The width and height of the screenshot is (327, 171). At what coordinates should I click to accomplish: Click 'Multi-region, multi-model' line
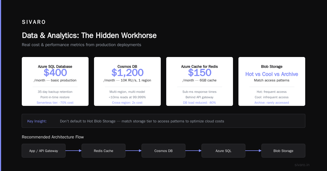[x=127, y=92]
